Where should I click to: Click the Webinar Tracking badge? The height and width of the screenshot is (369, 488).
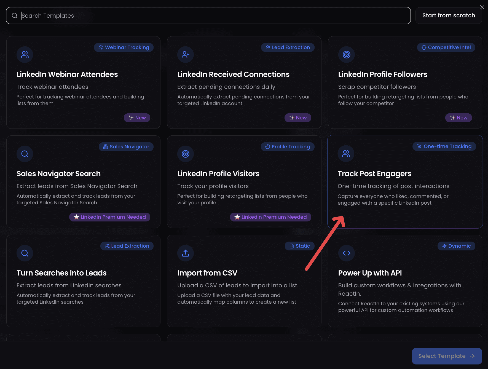coord(124,47)
